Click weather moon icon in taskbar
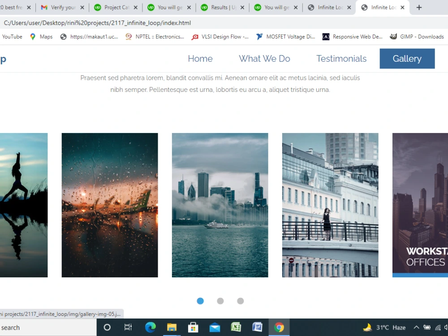The height and width of the screenshot is (336, 448). [367, 327]
